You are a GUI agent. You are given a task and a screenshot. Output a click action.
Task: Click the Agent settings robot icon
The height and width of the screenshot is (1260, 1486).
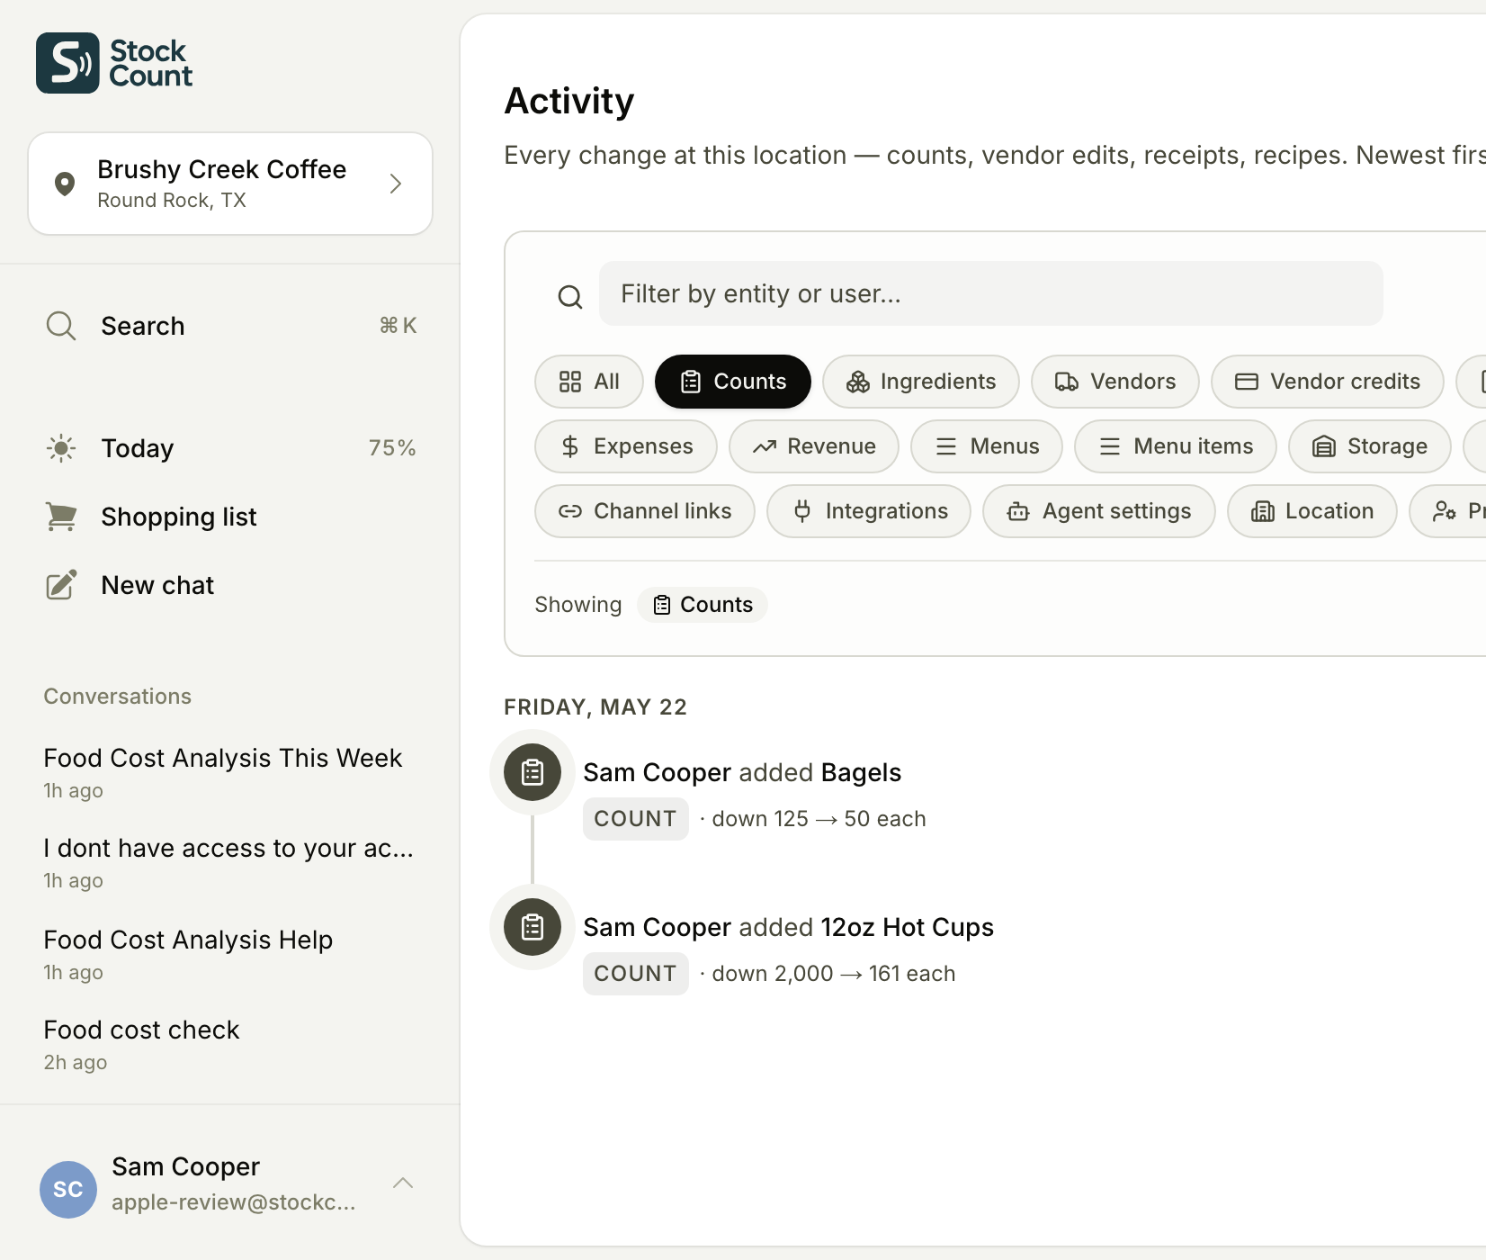[x=1018, y=511]
